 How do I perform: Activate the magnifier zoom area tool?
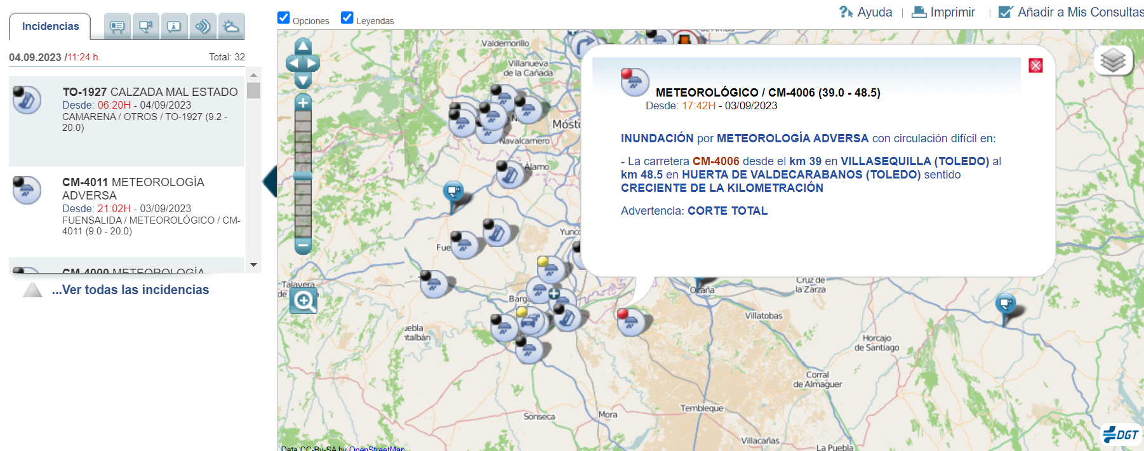point(303,300)
